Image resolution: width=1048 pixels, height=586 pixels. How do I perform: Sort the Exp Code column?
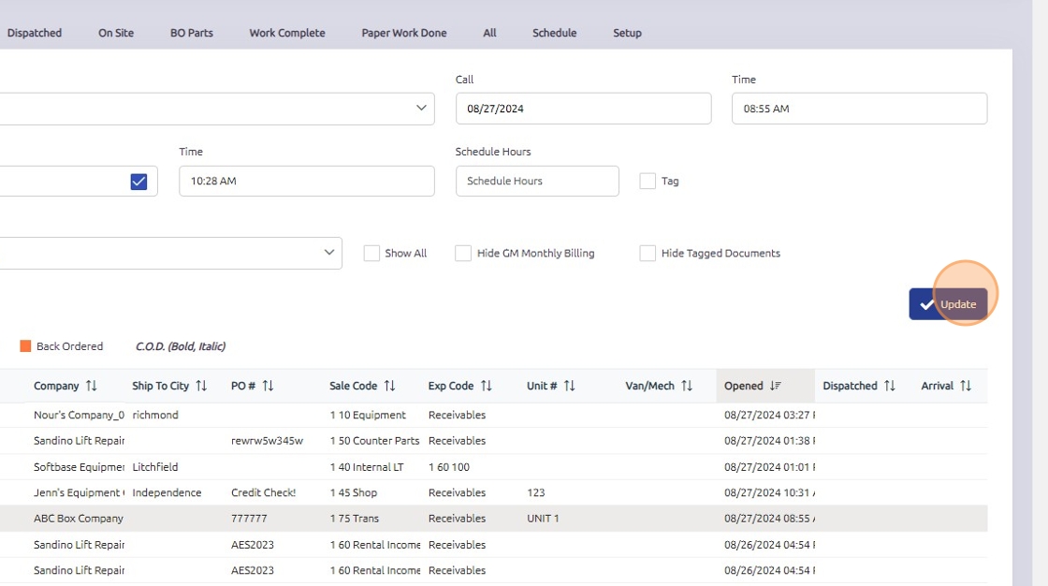pos(486,386)
